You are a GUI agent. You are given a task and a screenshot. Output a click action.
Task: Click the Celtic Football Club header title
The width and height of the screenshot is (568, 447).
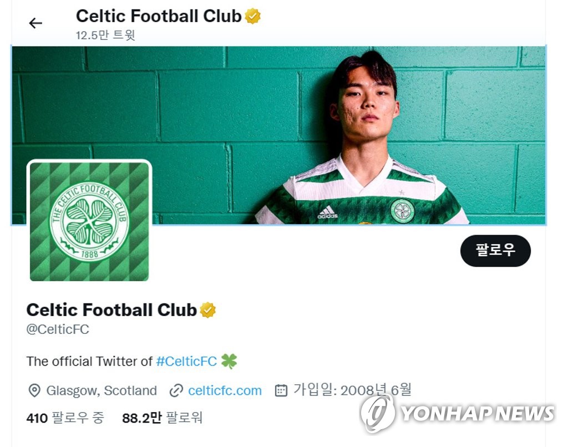click(x=159, y=16)
